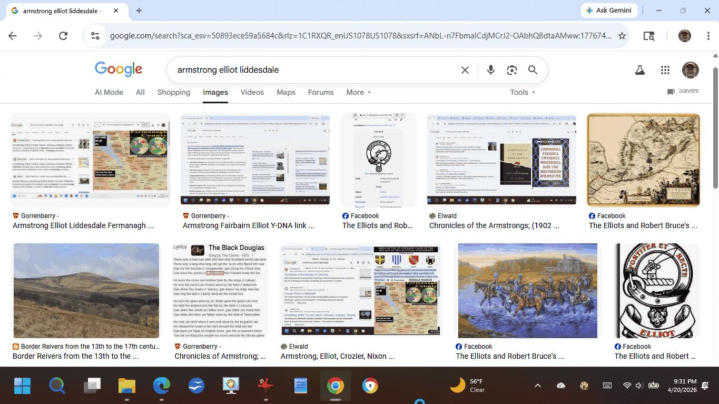Start voice search with the microphone icon
The image size is (719, 404).
(x=491, y=70)
